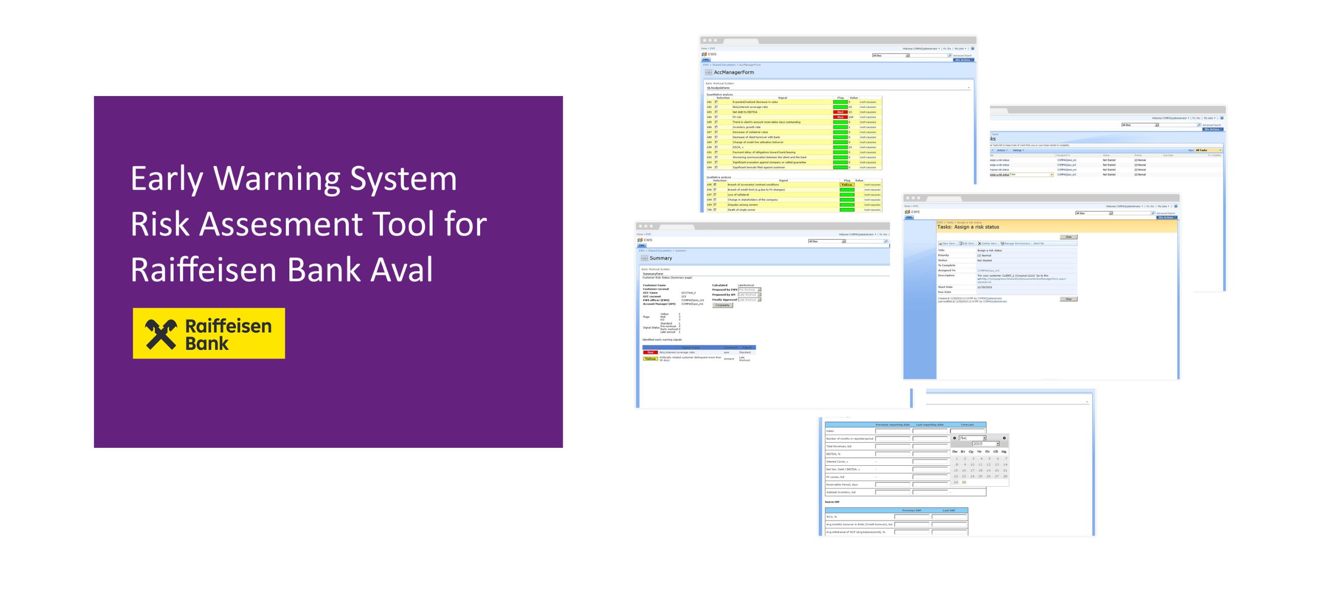Click the Edit Item toolbar icon

(960, 243)
